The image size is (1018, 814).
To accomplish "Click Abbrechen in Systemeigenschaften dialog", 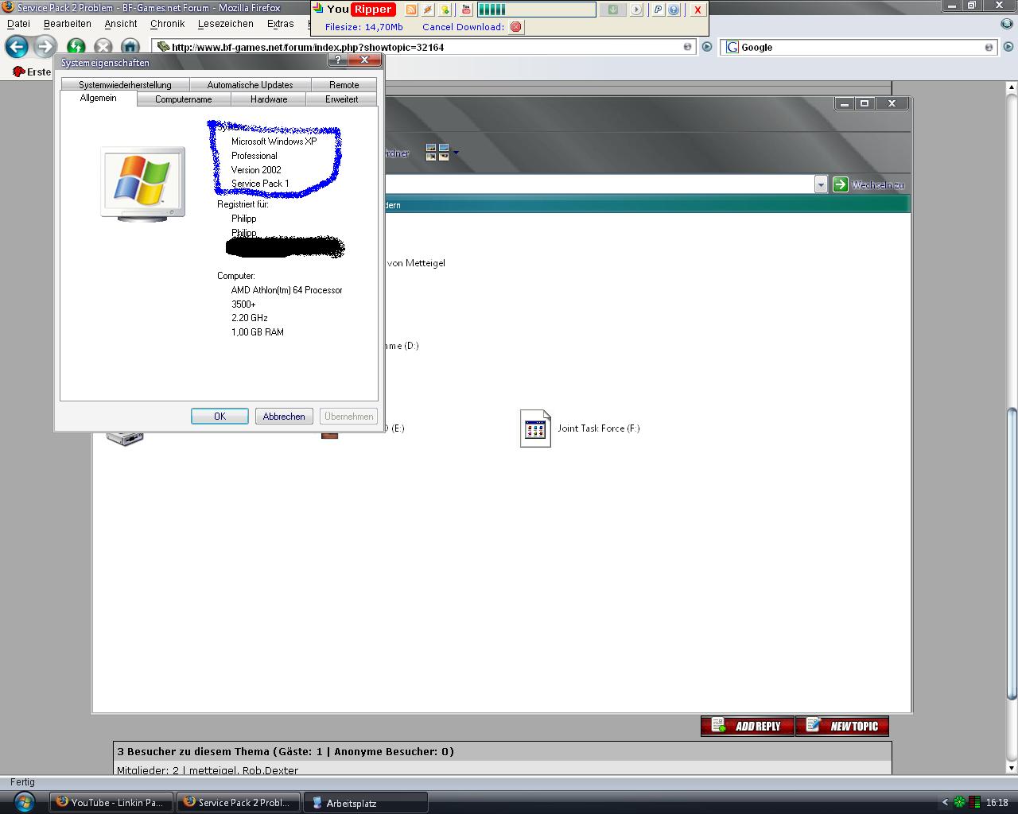I will (284, 416).
